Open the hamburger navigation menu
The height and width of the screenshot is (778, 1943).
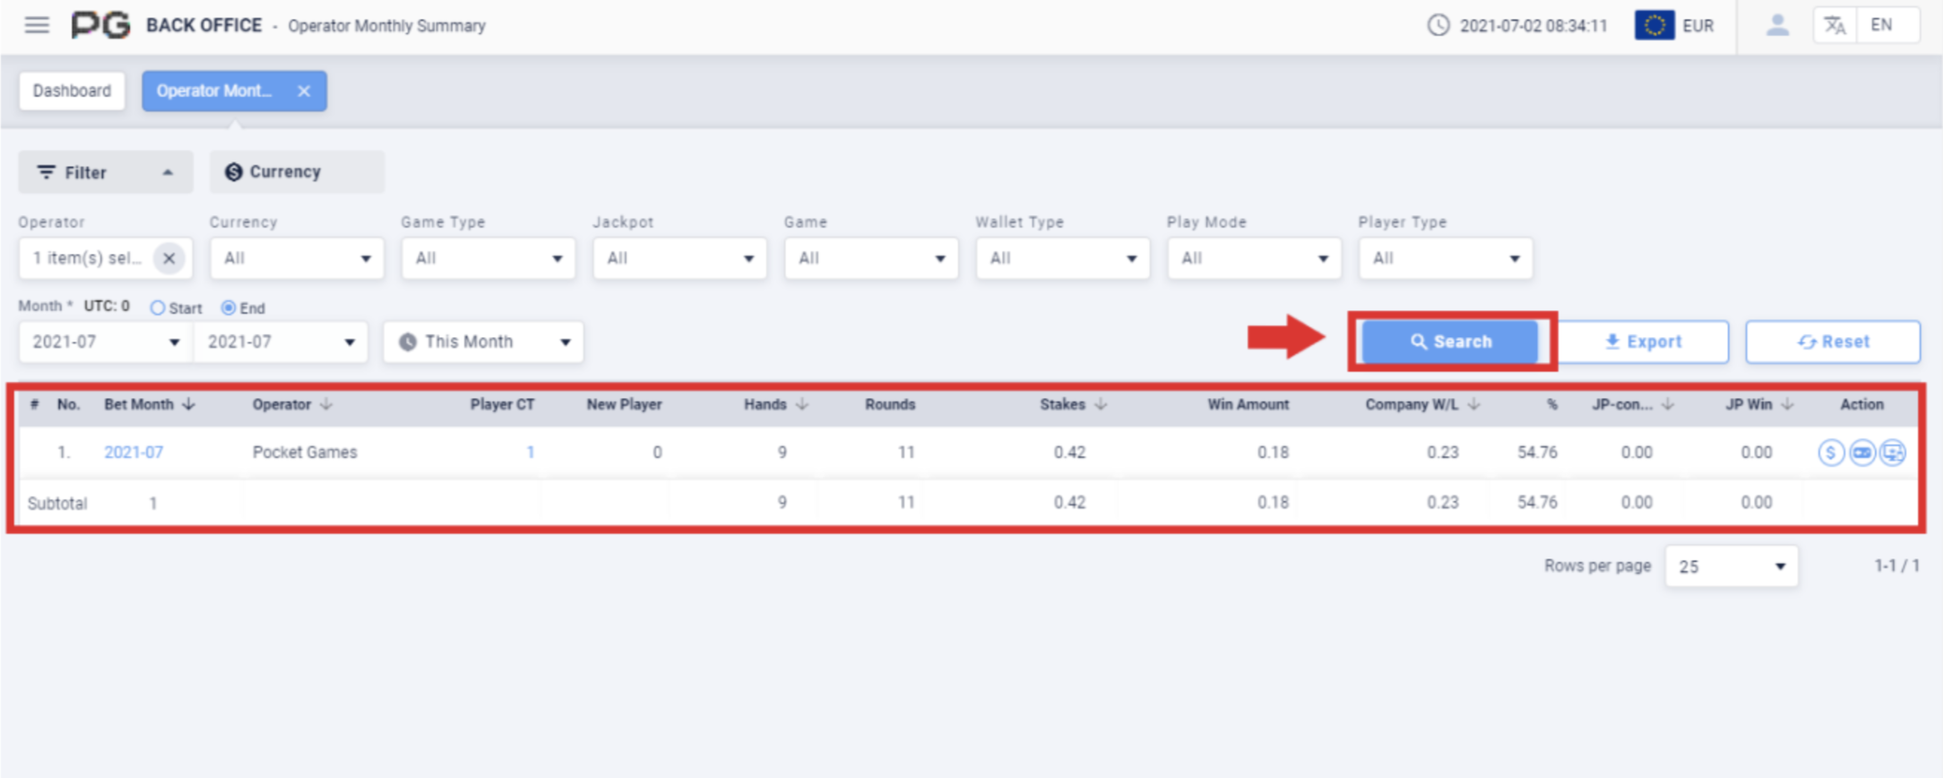pos(37,25)
